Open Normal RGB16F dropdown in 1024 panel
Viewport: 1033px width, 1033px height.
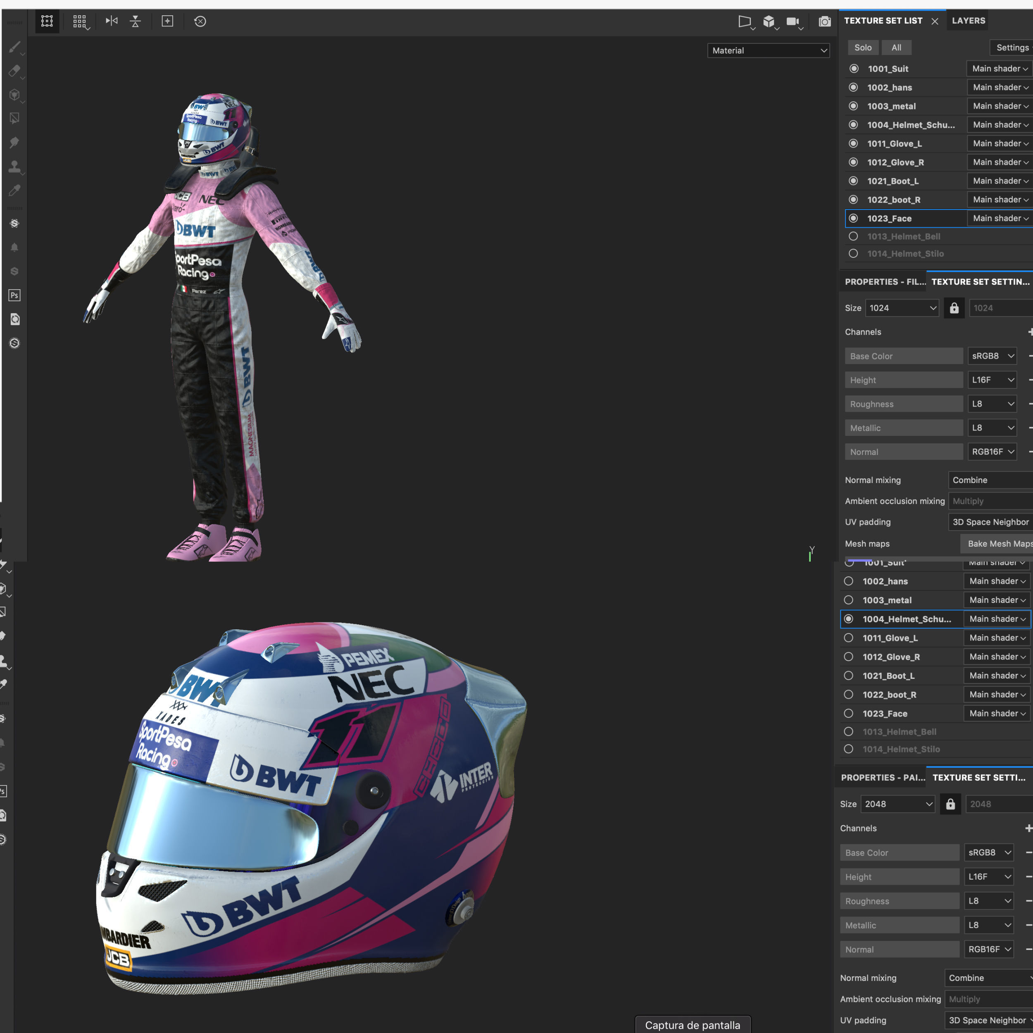(993, 452)
